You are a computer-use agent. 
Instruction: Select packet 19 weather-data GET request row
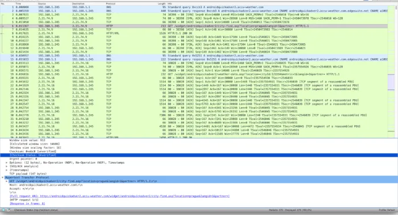pos(194,74)
